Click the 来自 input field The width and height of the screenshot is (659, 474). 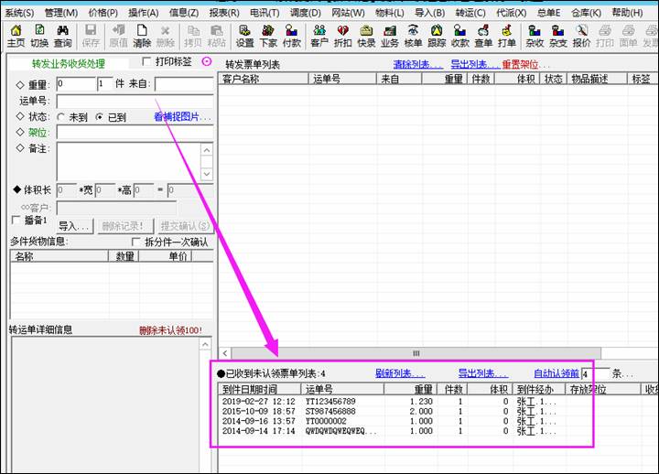click(184, 84)
